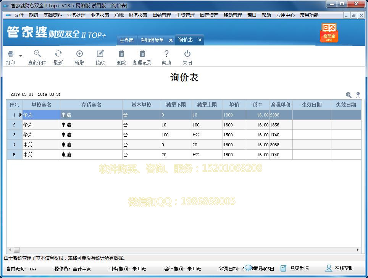Create a new entry with the 新增 icon
Screen dimensions: 368x278
click(79, 57)
